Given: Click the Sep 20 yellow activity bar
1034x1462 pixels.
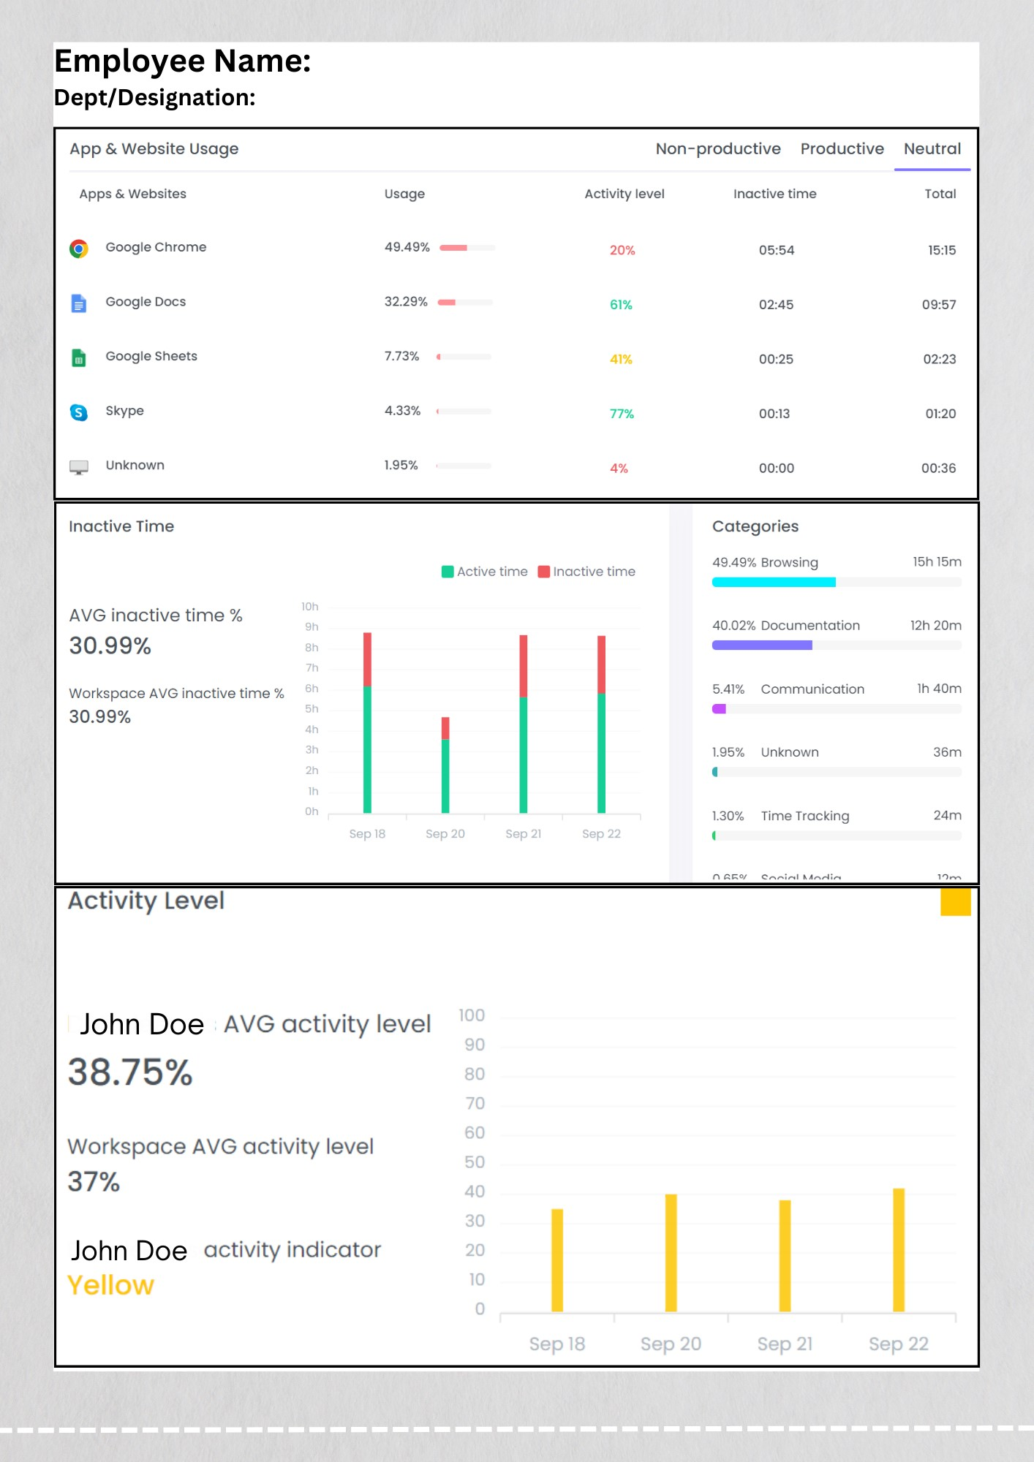Looking at the screenshot, I should [x=671, y=1253].
